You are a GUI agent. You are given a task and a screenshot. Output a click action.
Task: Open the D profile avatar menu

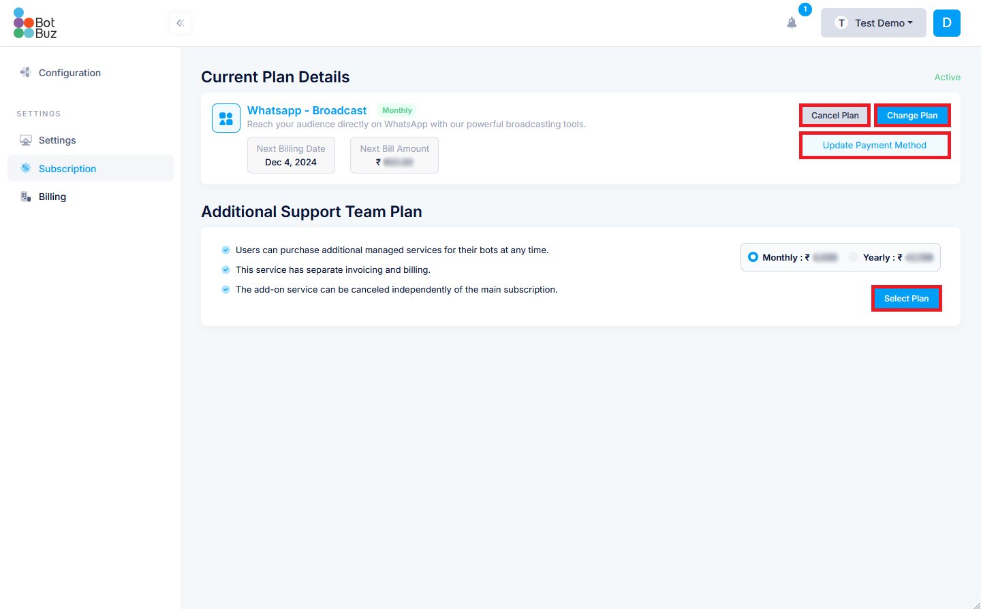(947, 23)
